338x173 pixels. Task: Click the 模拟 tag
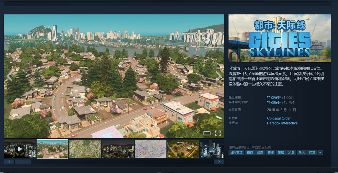click(x=250, y=153)
